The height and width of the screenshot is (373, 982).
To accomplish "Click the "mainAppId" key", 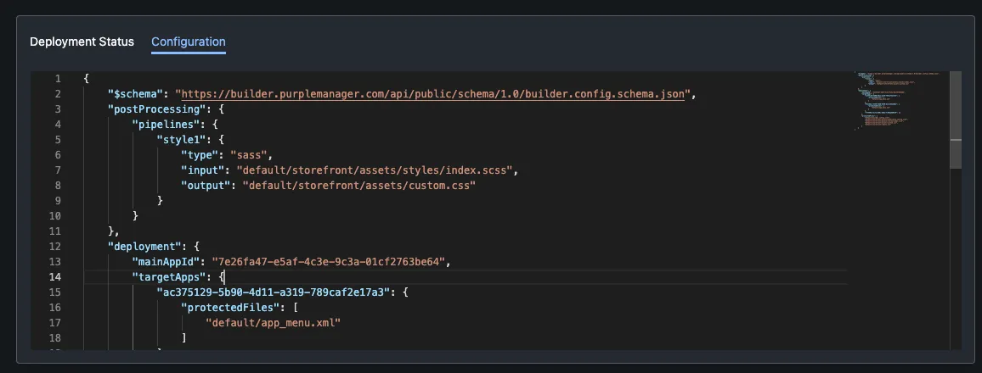I will click(x=166, y=262).
